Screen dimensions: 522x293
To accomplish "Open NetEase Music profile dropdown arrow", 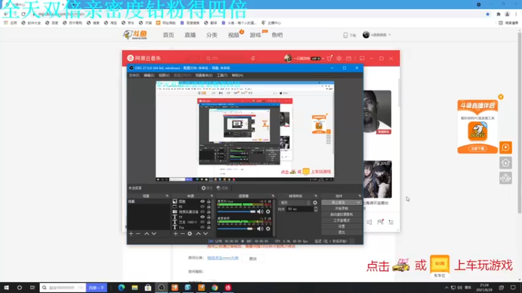I will 323,59.
